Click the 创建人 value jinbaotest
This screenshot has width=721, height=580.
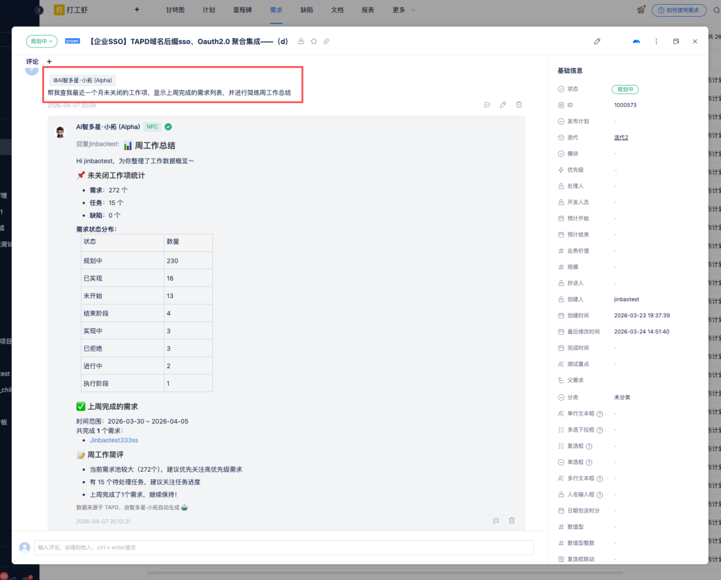click(x=626, y=299)
